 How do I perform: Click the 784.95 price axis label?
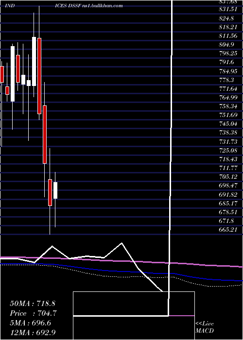[x=228, y=71]
